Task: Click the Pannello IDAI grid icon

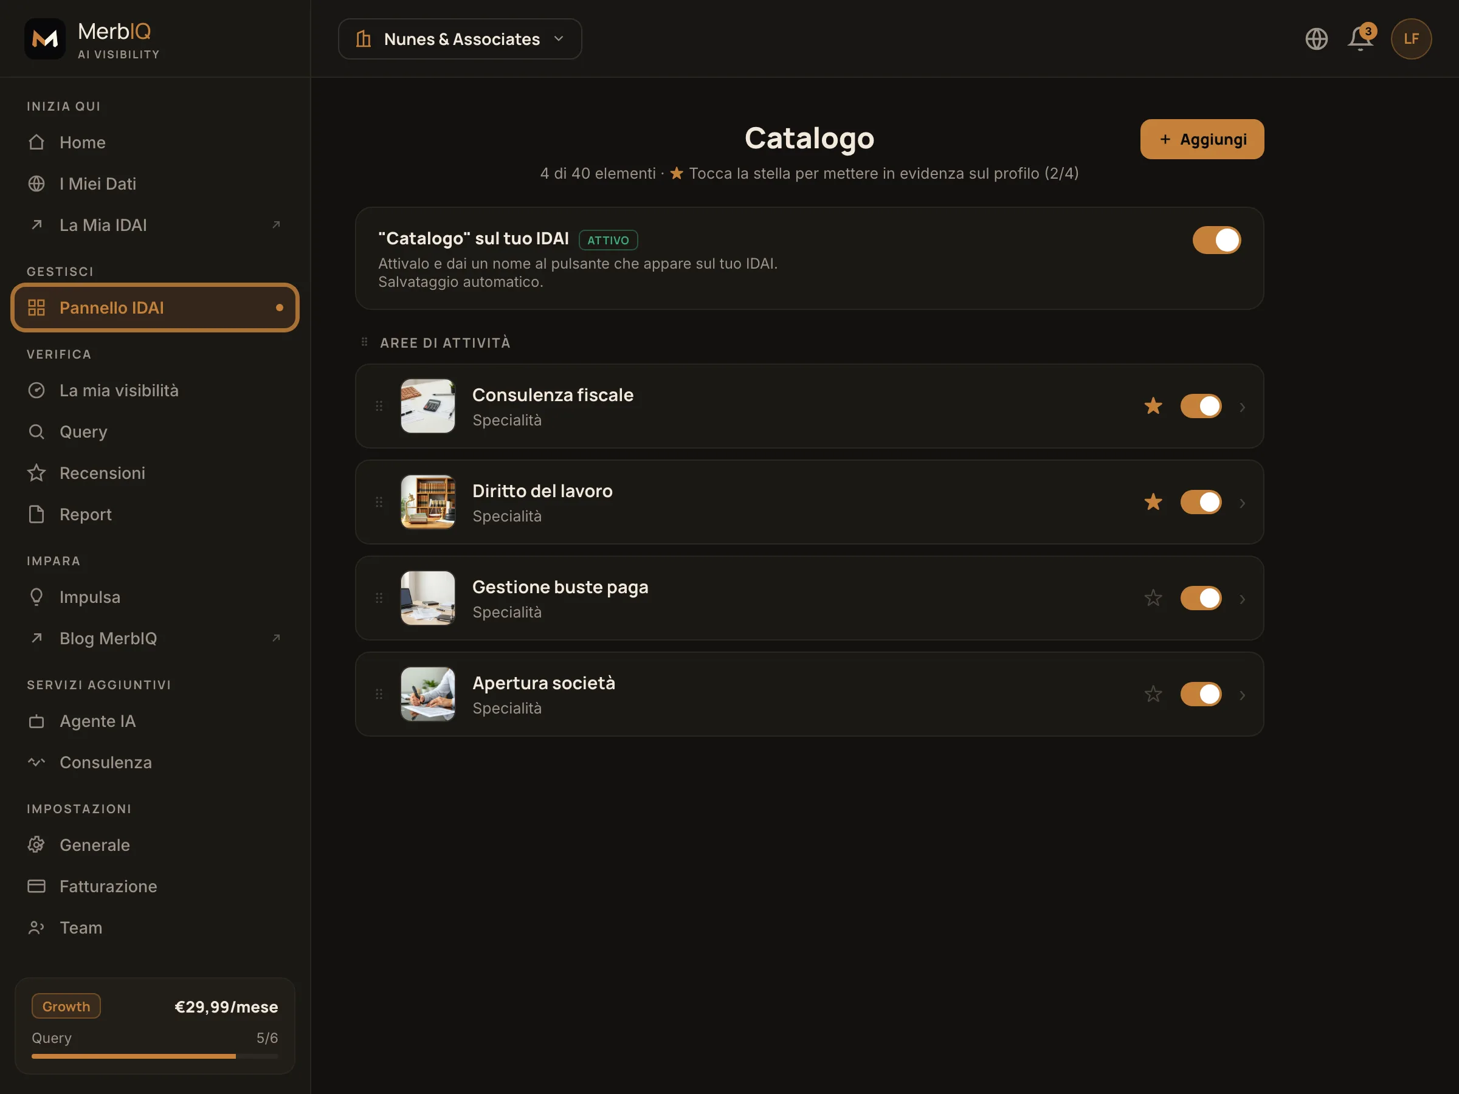Action: click(36, 308)
